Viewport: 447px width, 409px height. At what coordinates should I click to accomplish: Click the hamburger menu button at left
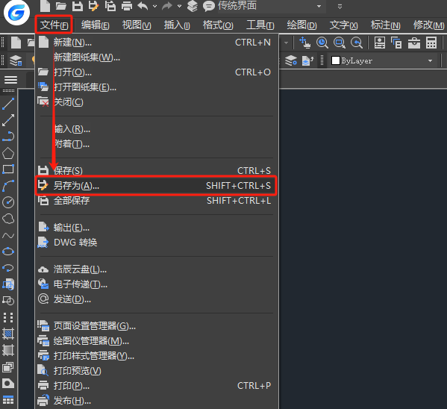[x=10, y=80]
